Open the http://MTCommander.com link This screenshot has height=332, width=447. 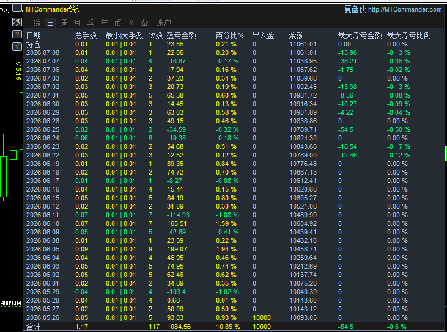click(x=405, y=9)
